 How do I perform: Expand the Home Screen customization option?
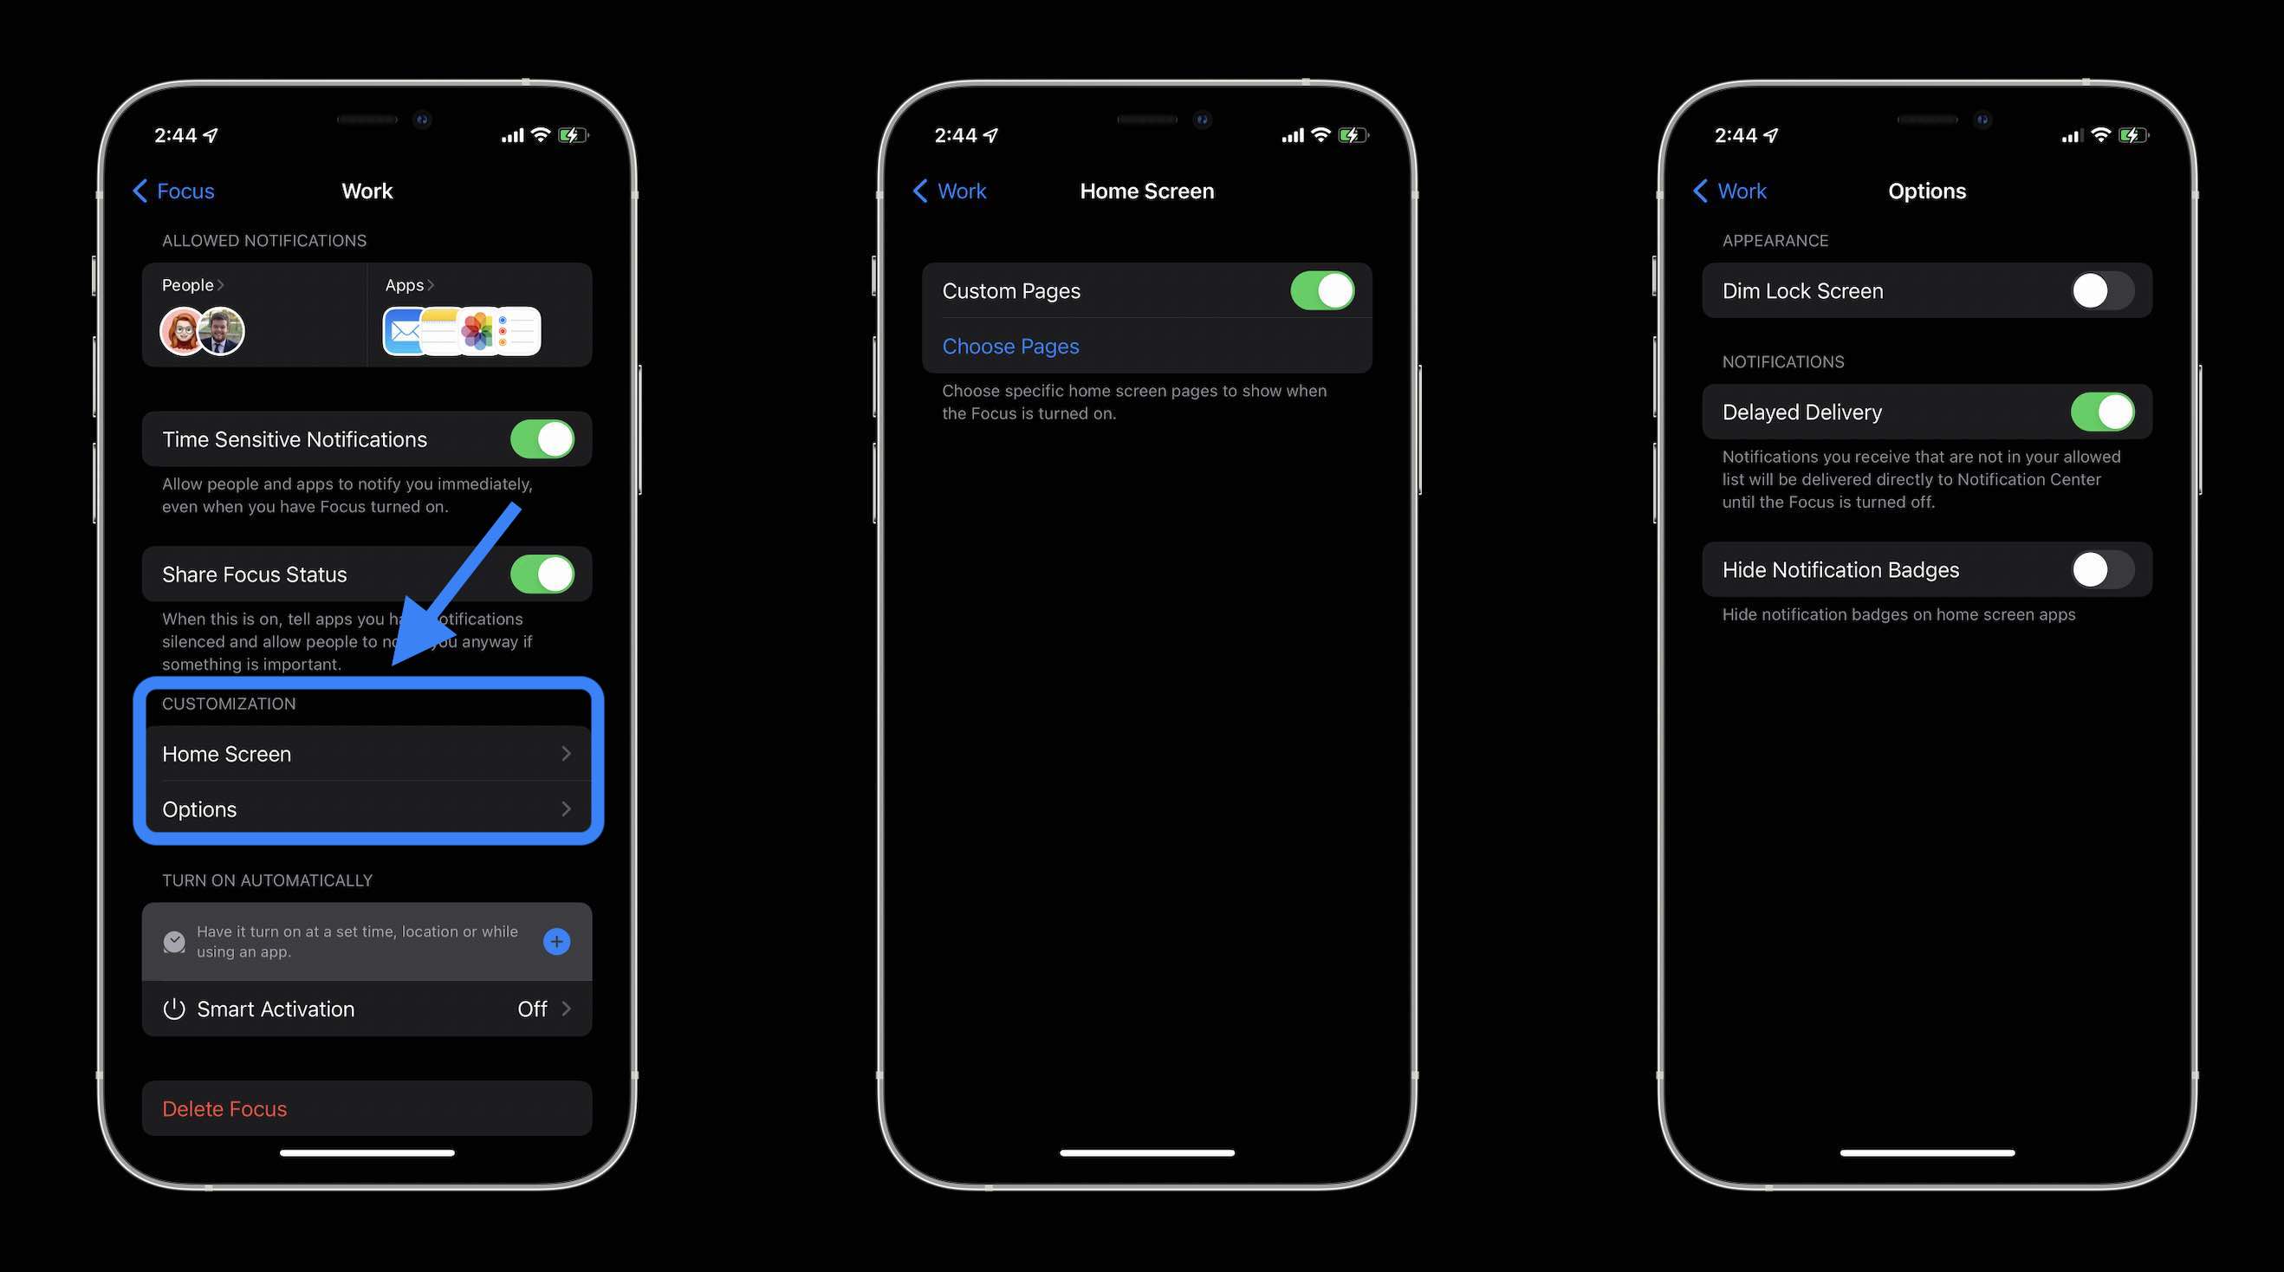tap(367, 752)
